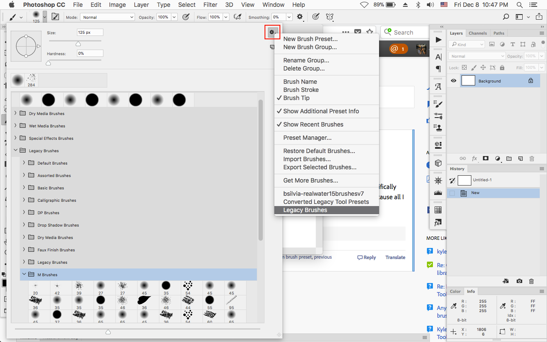This screenshot has height=342, width=547.
Task: Click Lock all layer padlock icon
Action: 502,68
